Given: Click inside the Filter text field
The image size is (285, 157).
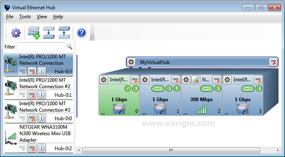Looking at the screenshot, I should (x=41, y=47).
